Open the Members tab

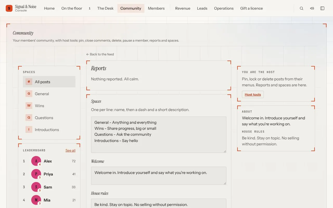click(x=156, y=8)
